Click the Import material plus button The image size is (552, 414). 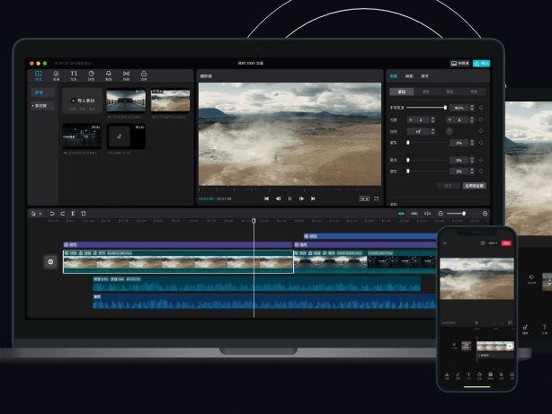click(x=83, y=101)
